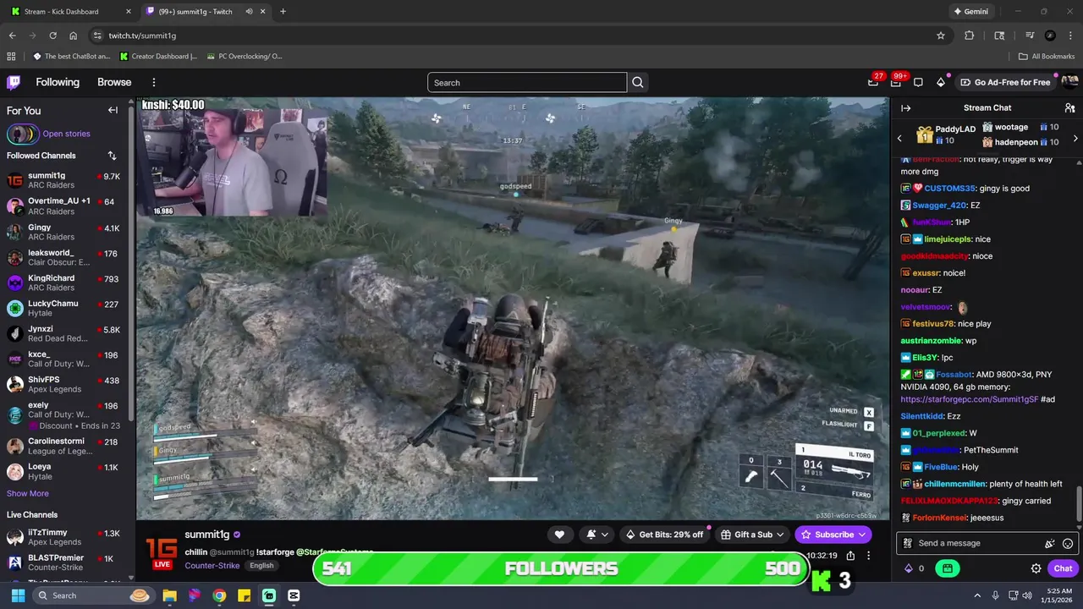Open the Twitch home logo
The image size is (1083, 609).
tap(14, 82)
